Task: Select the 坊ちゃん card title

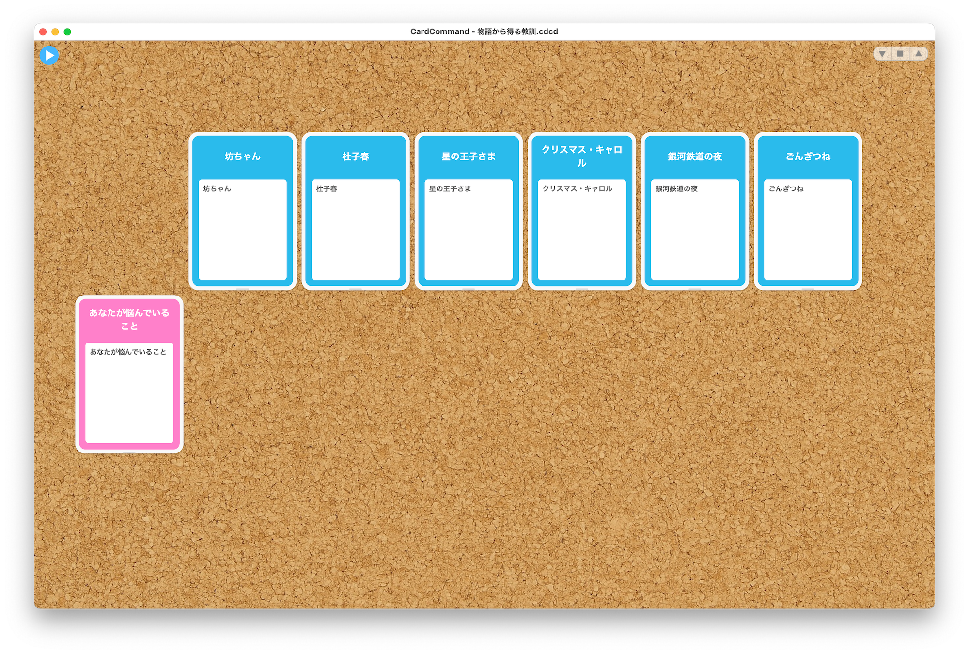Action: click(x=243, y=156)
